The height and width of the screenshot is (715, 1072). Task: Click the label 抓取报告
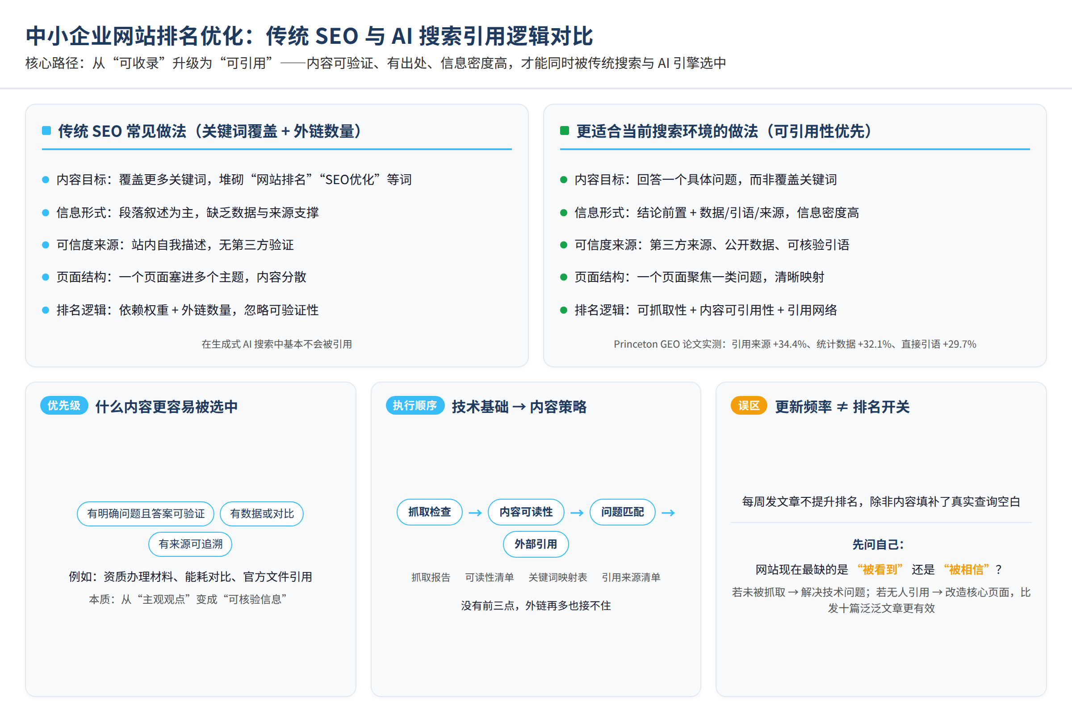tap(431, 578)
